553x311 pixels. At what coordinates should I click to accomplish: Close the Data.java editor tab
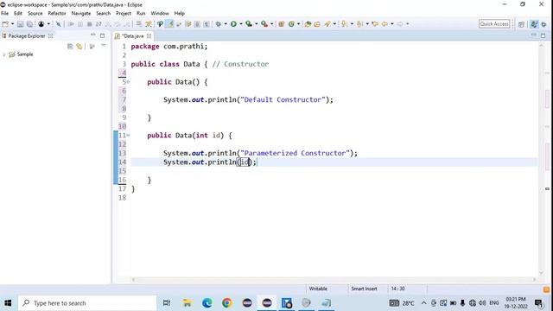point(149,36)
